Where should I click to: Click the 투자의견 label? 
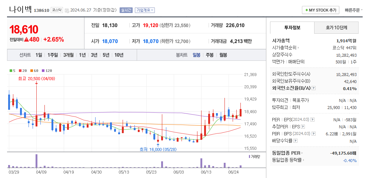(x=280, y=100)
